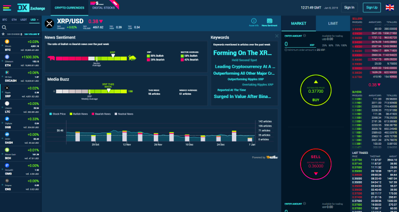The width and height of the screenshot is (399, 212).
Task: Select seller order row with amount 4000.00
Action: [x=375, y=68]
